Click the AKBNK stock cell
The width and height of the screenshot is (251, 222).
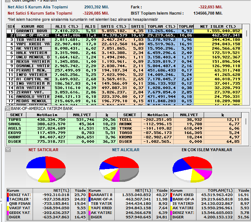[x=129, y=124]
